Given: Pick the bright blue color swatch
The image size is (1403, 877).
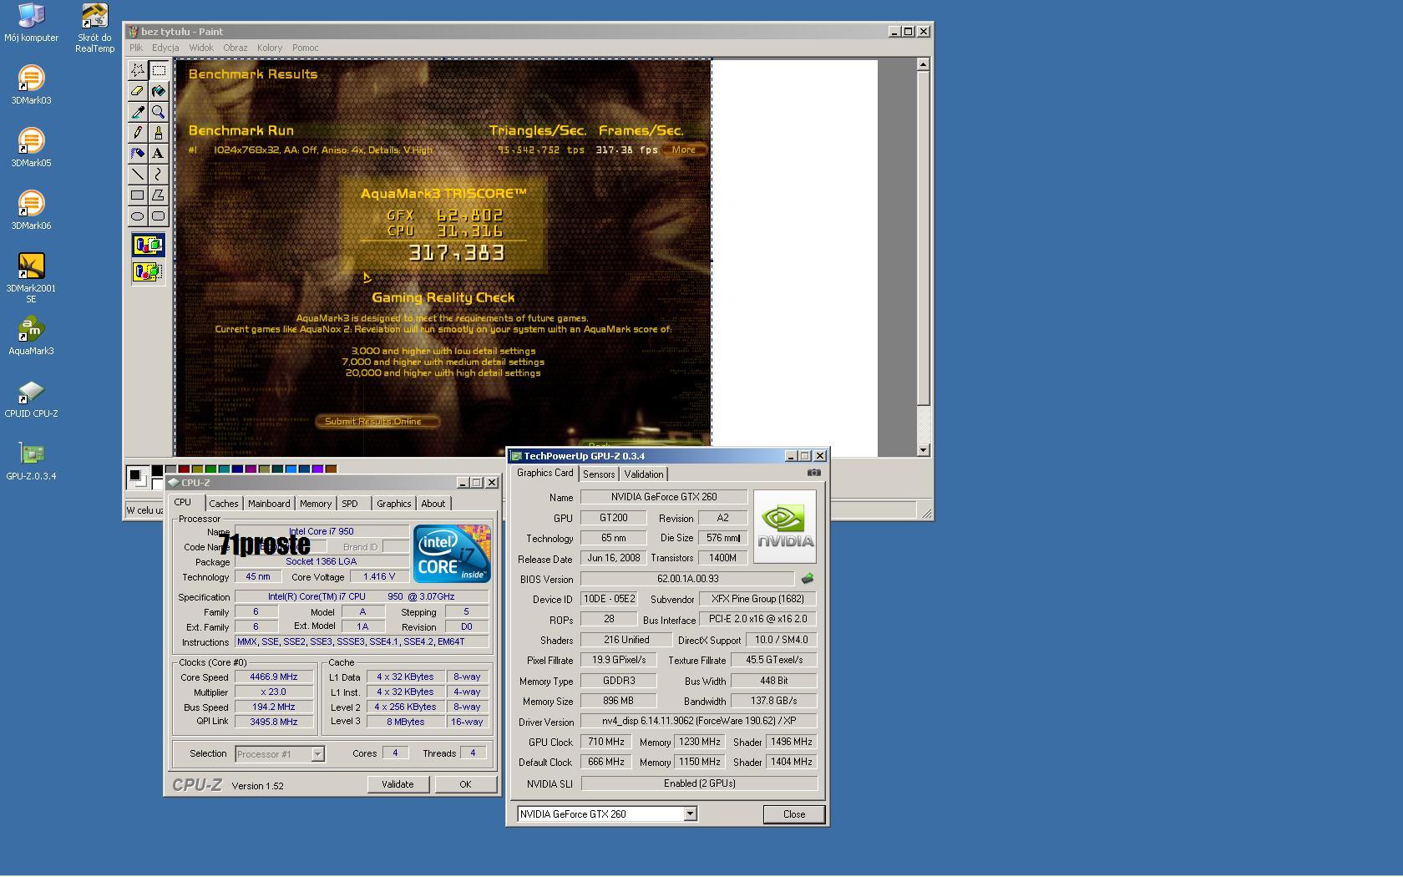Looking at the screenshot, I should point(291,469).
